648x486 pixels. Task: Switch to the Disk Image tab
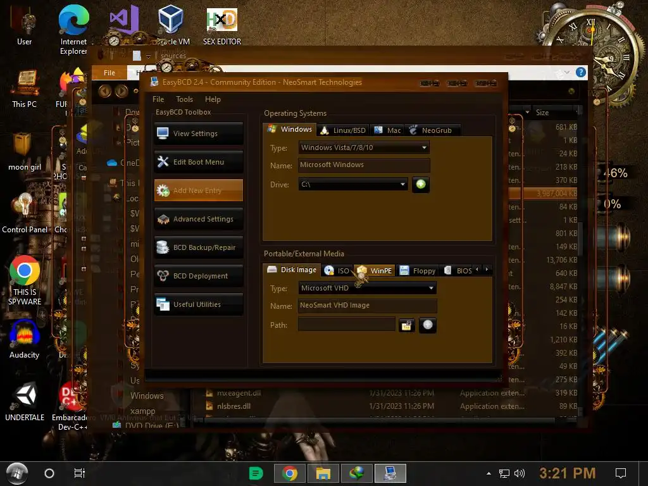click(x=292, y=270)
